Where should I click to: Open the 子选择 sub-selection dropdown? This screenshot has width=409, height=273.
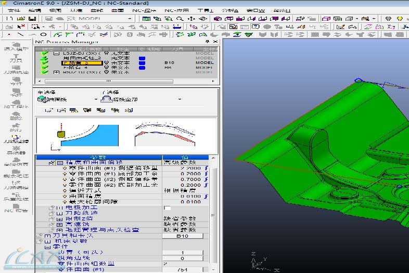click(180, 99)
